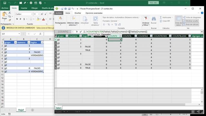Toggle italic K formatting in Excel

pos(21,19)
